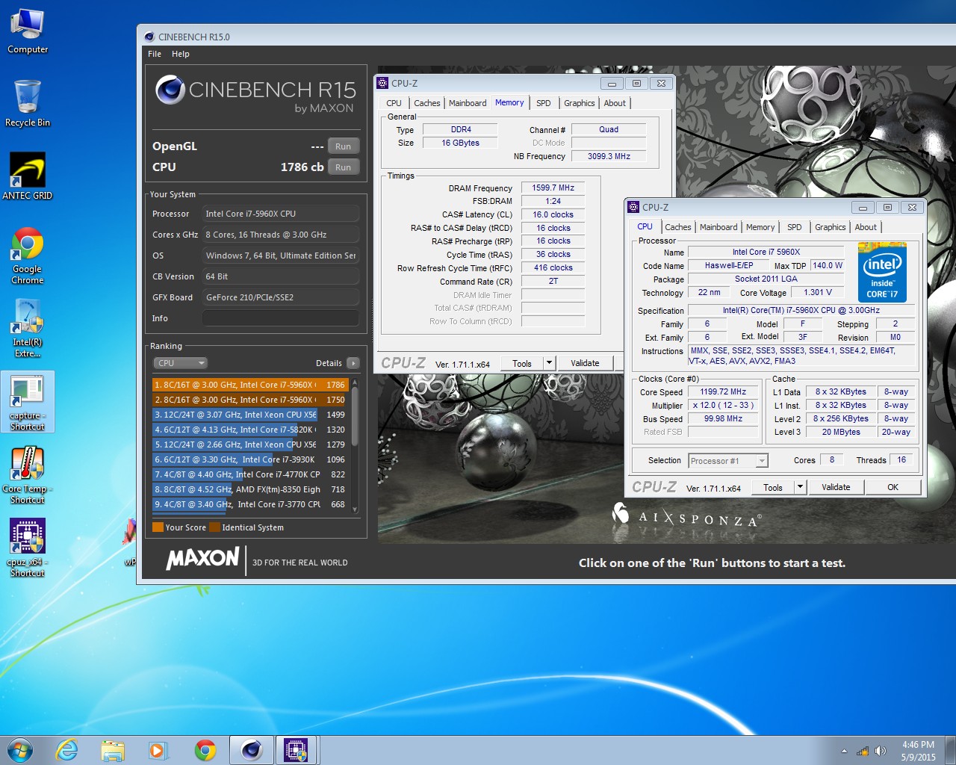The width and height of the screenshot is (956, 765).
Task: Select SPD tab in back CPU-Z Memory window
Action: point(544,103)
